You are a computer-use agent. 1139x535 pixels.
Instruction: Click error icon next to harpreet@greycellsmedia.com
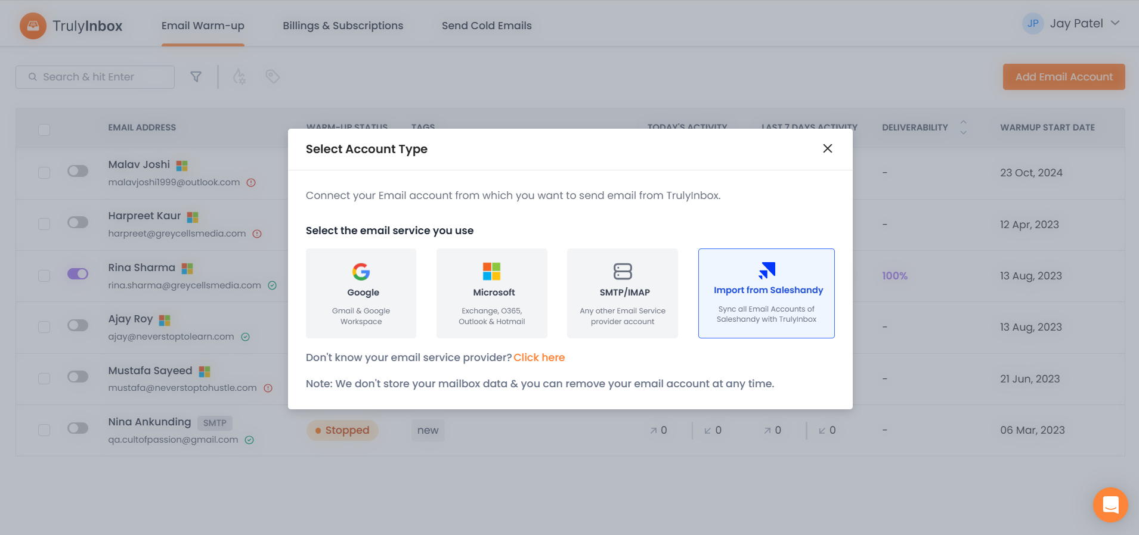coord(257,234)
